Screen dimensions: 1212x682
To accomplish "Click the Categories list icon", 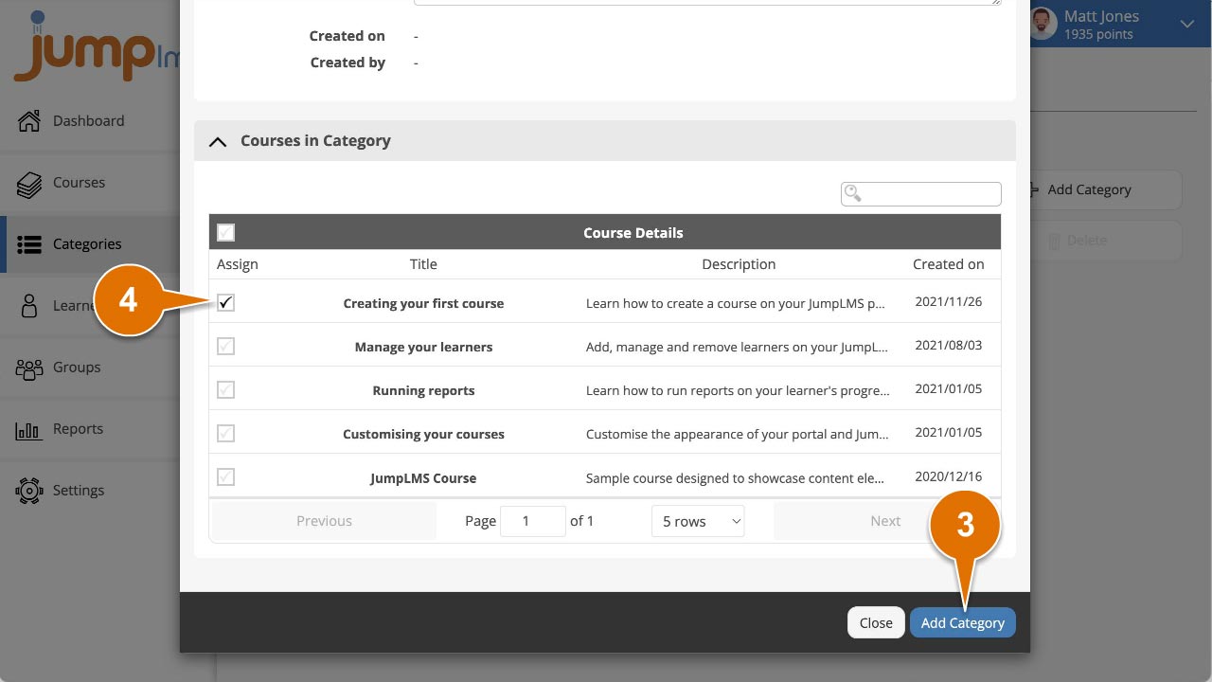I will (x=29, y=244).
